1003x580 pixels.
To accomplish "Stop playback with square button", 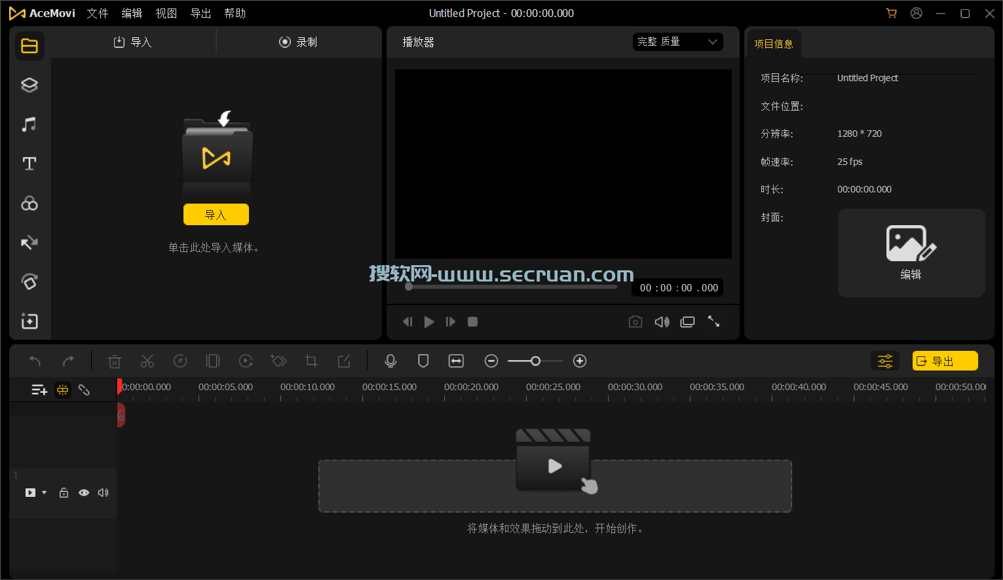I will (472, 321).
